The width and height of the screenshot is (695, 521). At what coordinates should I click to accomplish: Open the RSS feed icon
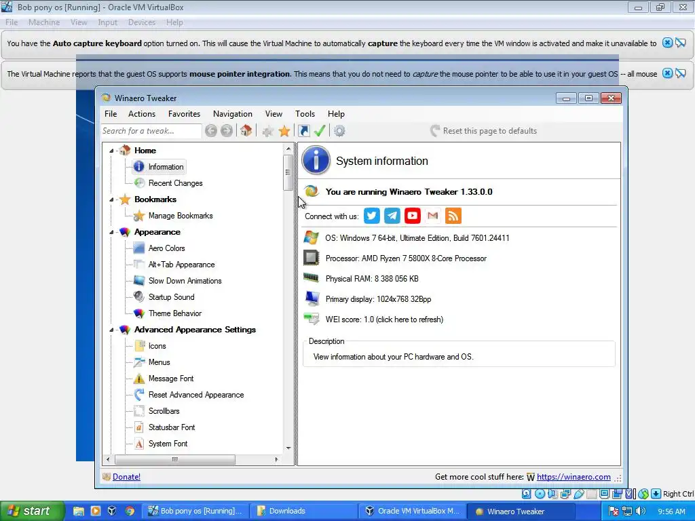(x=453, y=216)
